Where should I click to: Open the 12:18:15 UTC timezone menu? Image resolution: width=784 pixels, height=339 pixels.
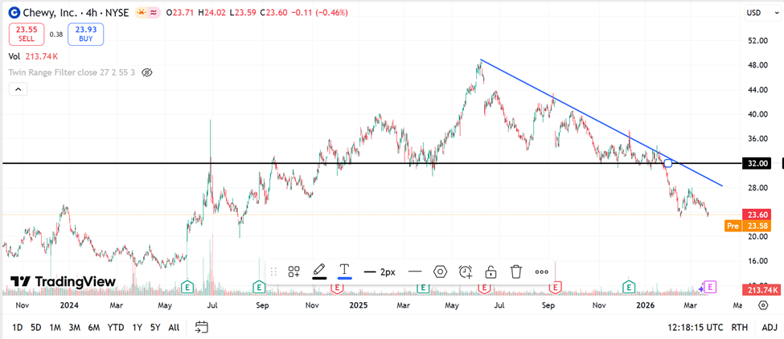coord(696,328)
